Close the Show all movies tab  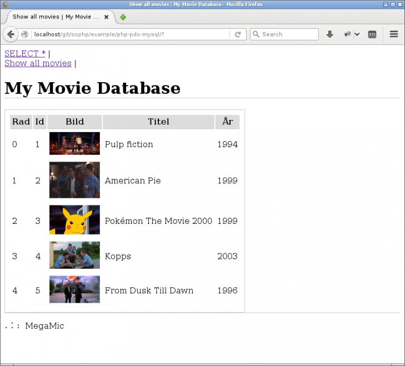pyautogui.click(x=106, y=17)
